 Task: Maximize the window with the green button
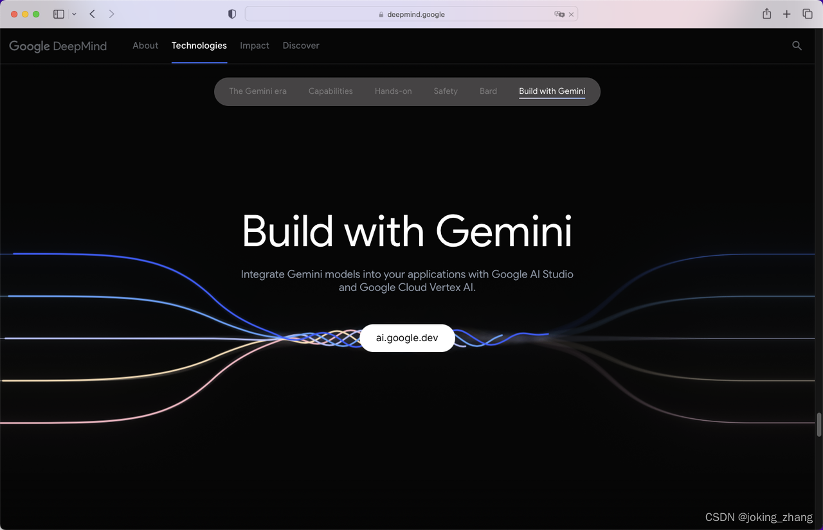(36, 14)
